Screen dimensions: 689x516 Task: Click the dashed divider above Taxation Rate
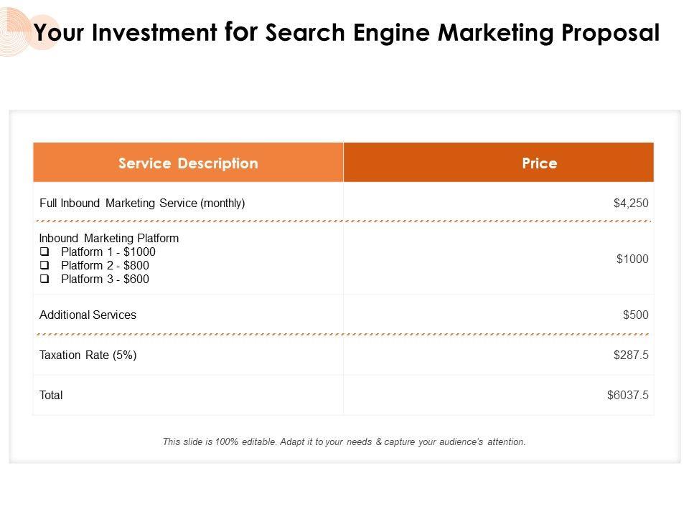tap(343, 334)
